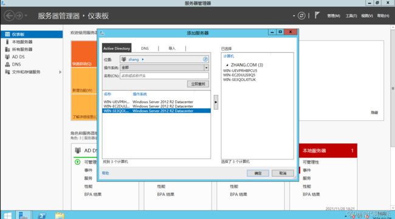Open the 帮助 link in dialog
395x219 pixels.
pos(106,173)
